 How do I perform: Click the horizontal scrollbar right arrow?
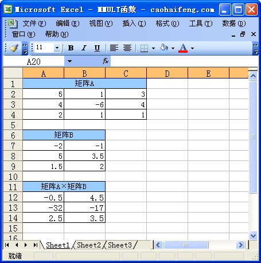coord(240,245)
